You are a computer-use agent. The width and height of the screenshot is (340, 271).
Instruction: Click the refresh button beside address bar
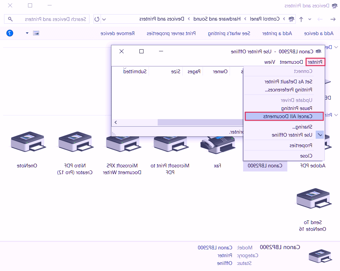[x=97, y=19]
